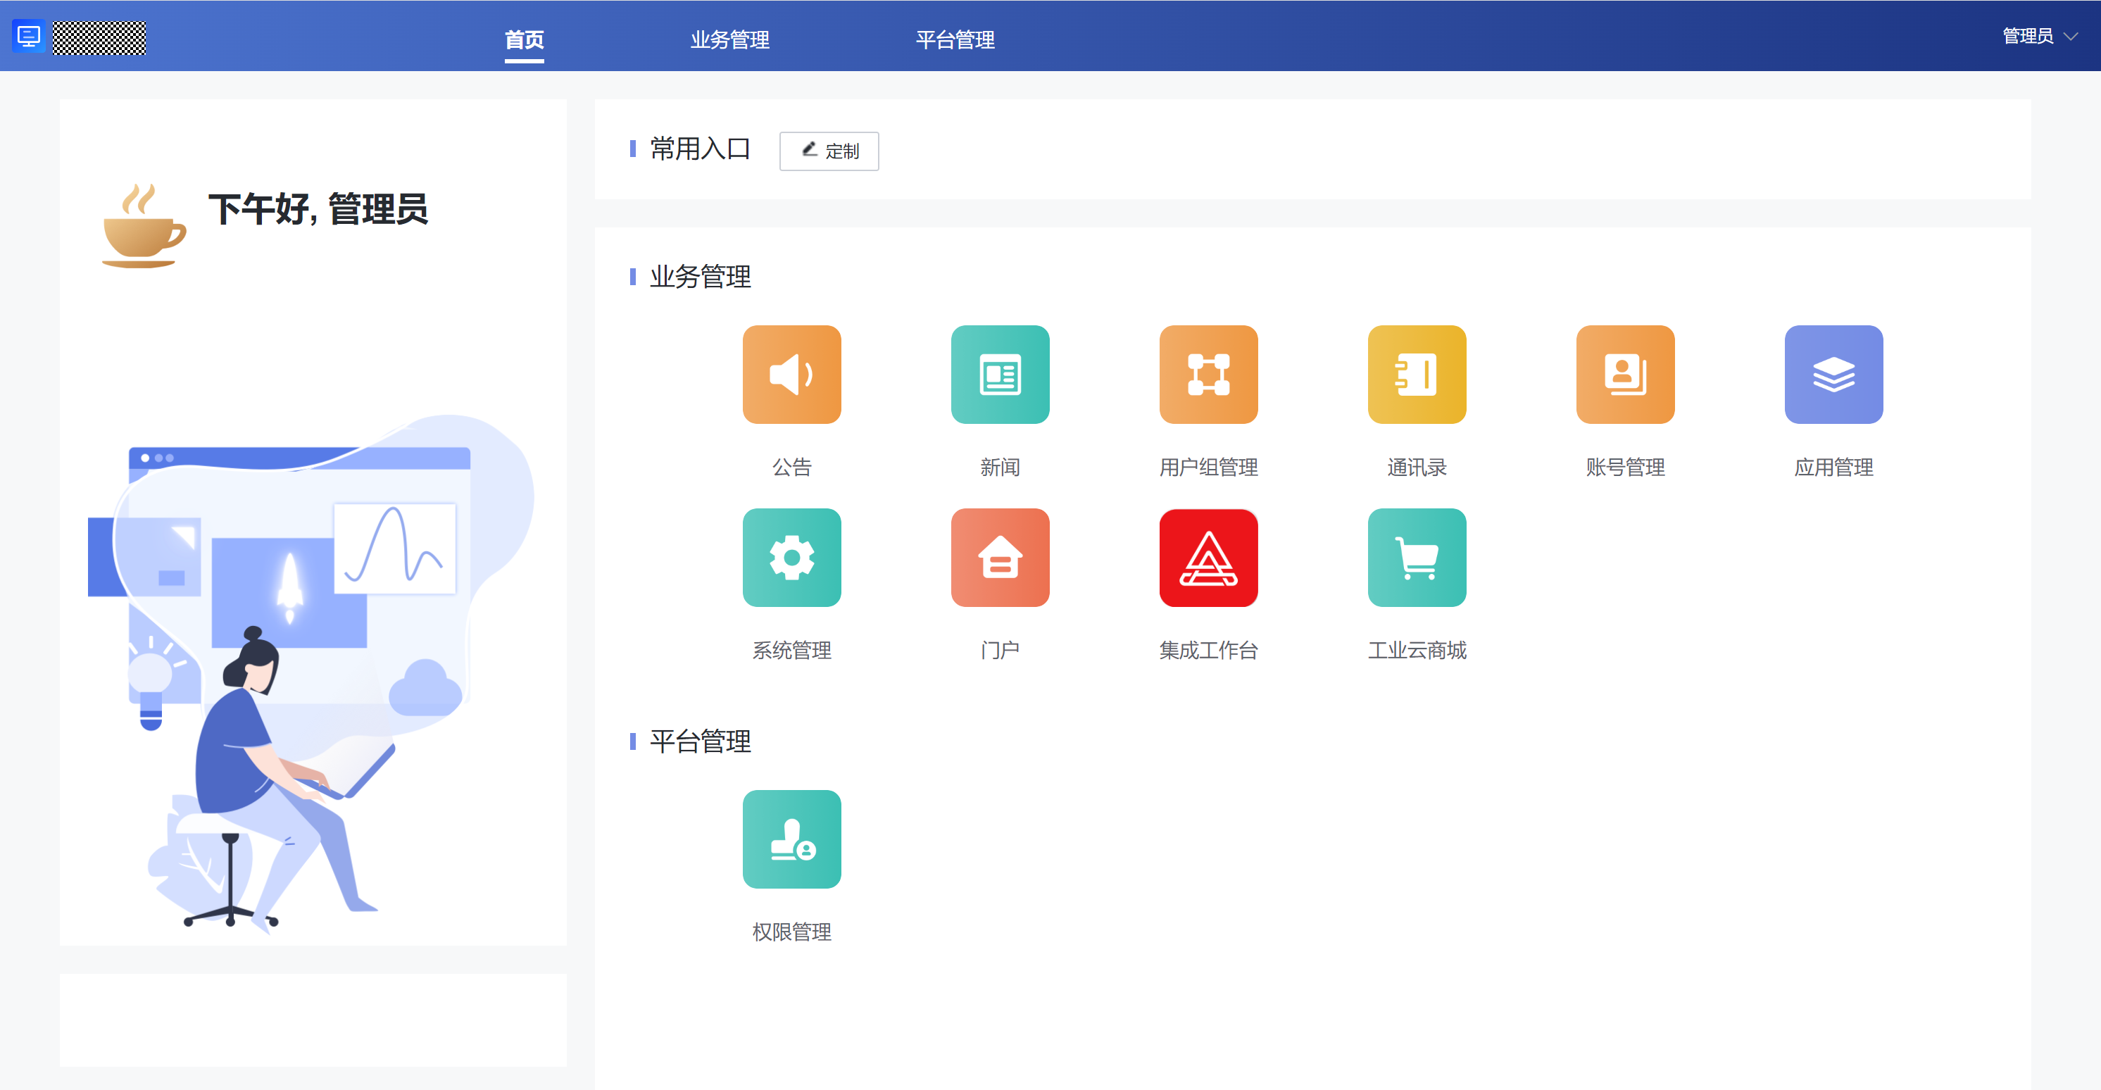
Task: Open the 权限管理 stamp icon
Action: (x=791, y=839)
